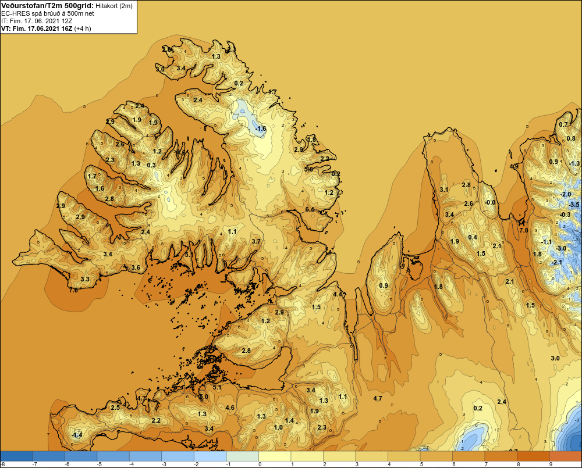Click the -1.3 temperature value on the map
Viewport: 582px width, 468px height.
point(574,163)
